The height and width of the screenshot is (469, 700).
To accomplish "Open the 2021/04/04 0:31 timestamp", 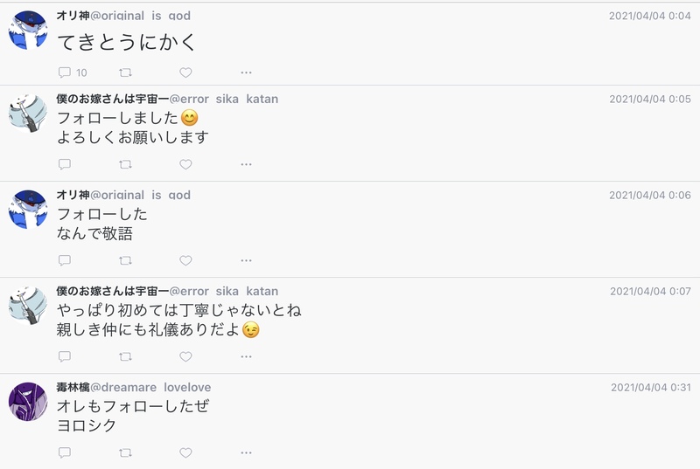I will 650,387.
